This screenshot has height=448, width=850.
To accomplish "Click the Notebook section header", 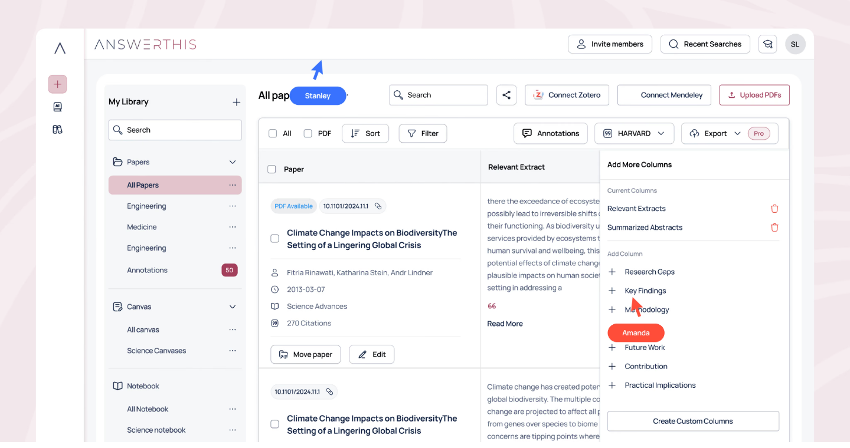I will click(x=143, y=386).
